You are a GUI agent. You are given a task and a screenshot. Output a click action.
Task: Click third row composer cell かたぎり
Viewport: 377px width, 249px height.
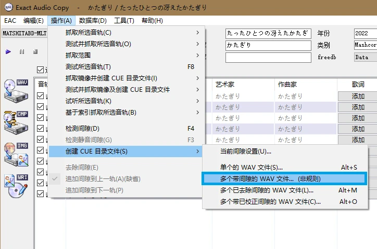click(306, 118)
